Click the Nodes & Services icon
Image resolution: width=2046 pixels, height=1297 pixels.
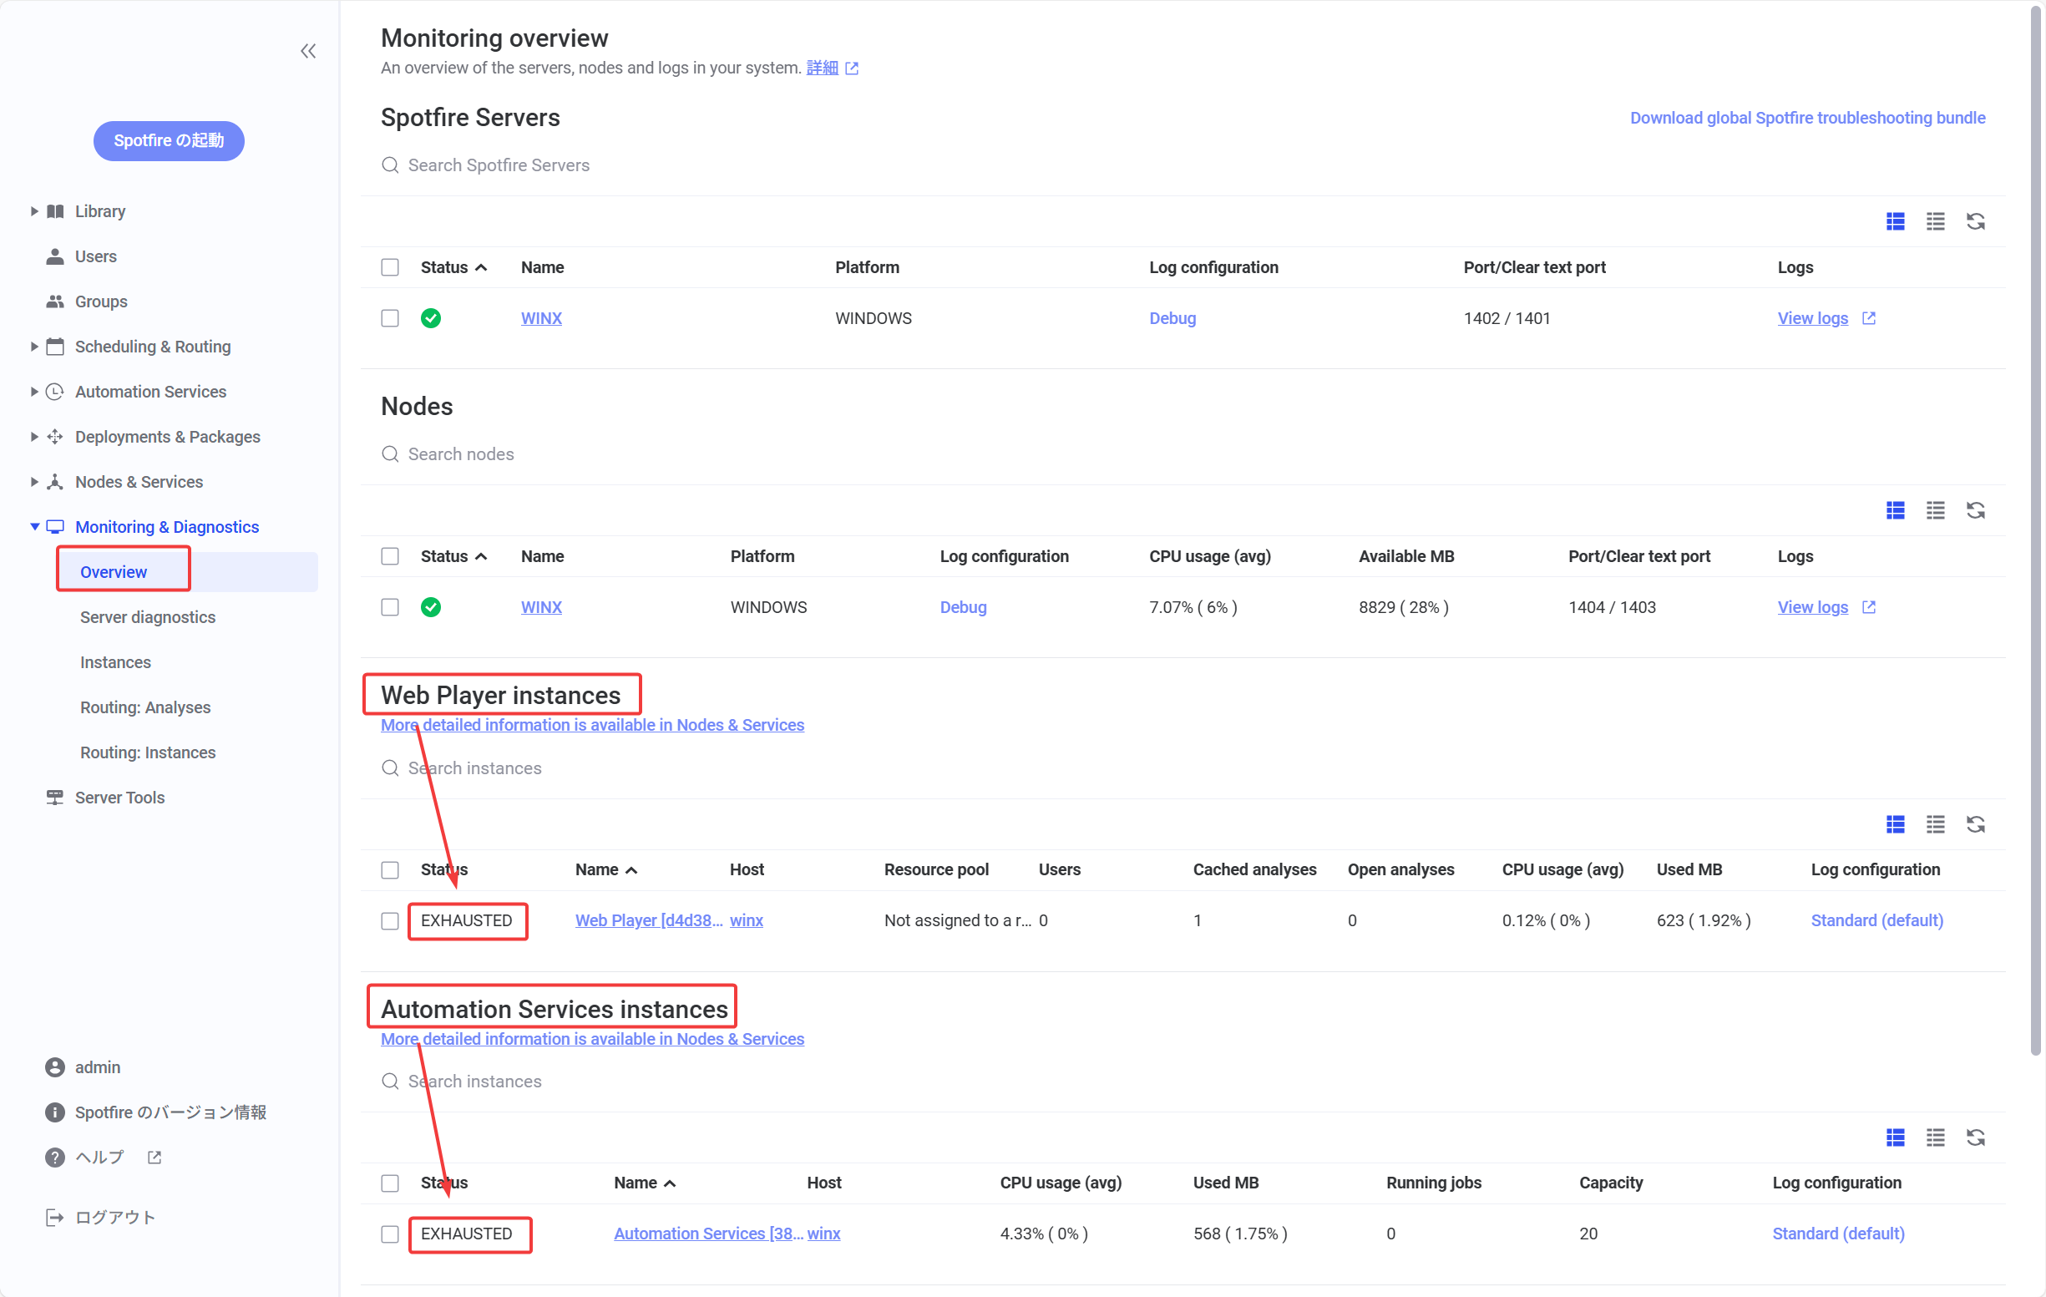click(55, 481)
